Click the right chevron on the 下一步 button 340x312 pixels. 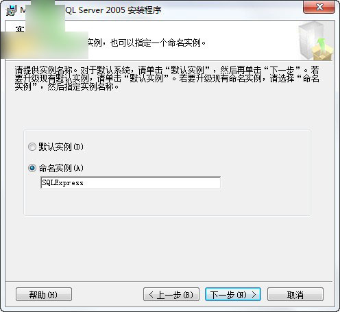pyautogui.click(x=254, y=294)
